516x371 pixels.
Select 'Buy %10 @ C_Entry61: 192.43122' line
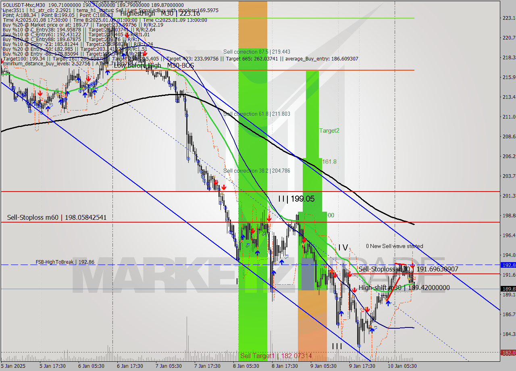[76, 34]
